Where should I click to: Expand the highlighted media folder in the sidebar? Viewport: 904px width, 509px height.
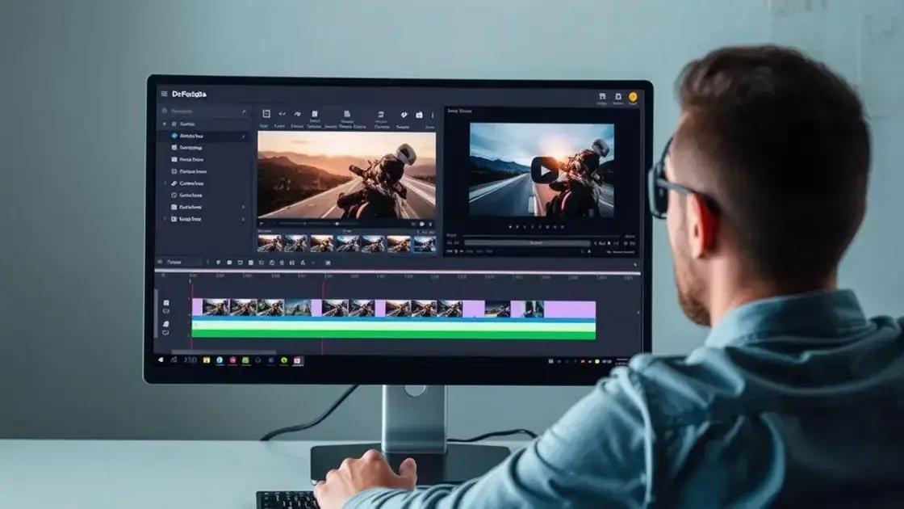click(x=242, y=135)
